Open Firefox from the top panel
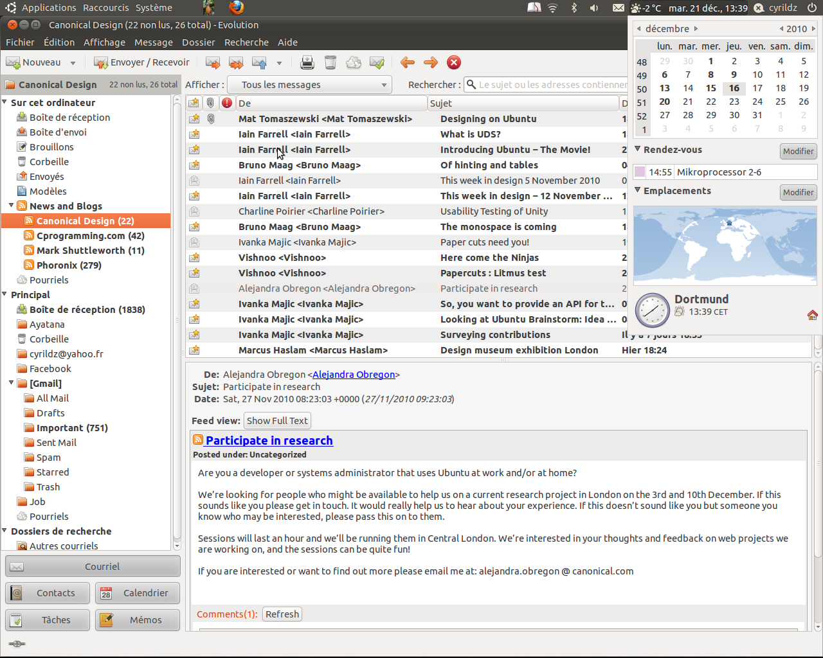This screenshot has width=823, height=658. [x=237, y=8]
